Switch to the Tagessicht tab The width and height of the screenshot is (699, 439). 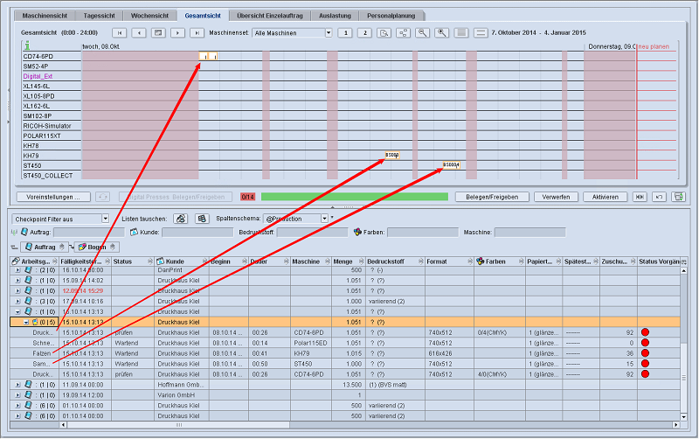point(99,16)
